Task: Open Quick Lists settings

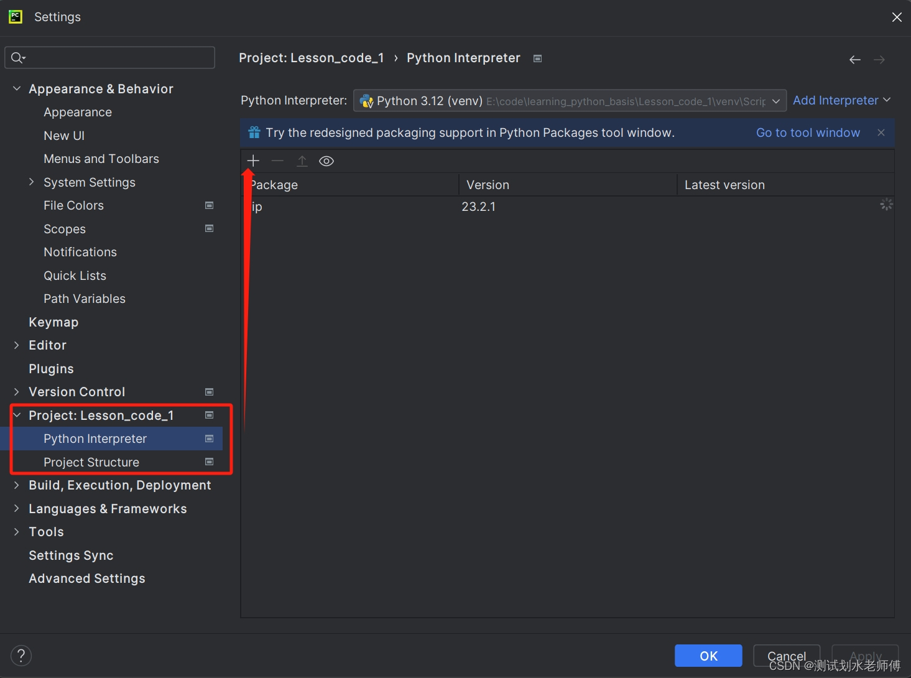Action: (x=75, y=276)
